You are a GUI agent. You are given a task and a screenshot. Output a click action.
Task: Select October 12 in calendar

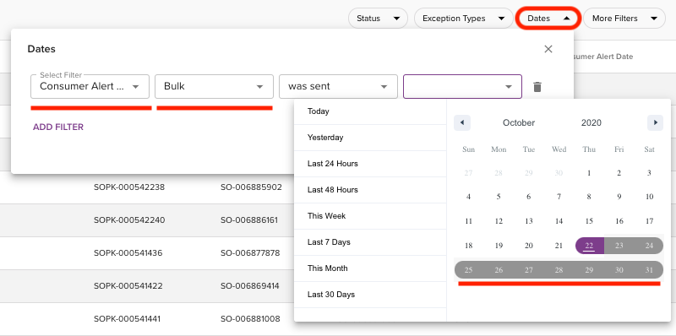pos(499,221)
